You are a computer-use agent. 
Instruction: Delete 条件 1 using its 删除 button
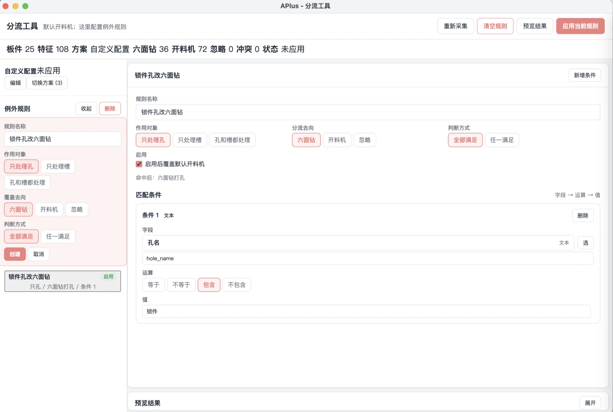[x=583, y=216]
